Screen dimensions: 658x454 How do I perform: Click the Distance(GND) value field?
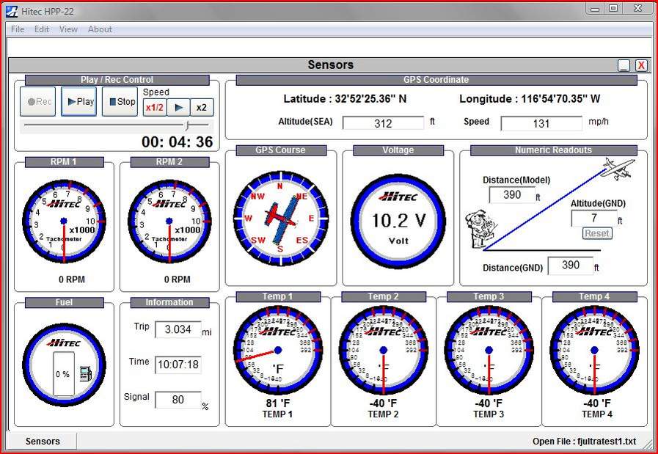pos(571,266)
